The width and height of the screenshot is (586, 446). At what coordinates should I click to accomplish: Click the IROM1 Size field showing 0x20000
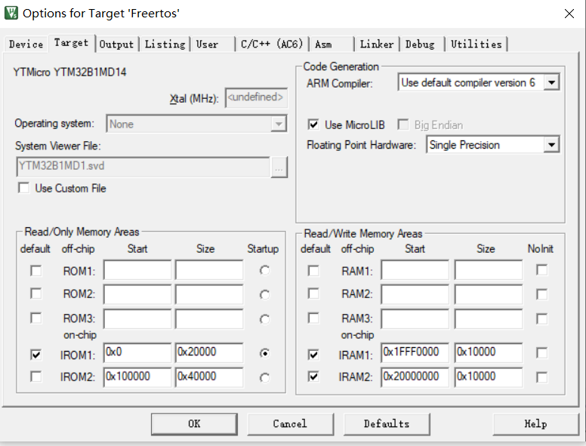click(209, 353)
